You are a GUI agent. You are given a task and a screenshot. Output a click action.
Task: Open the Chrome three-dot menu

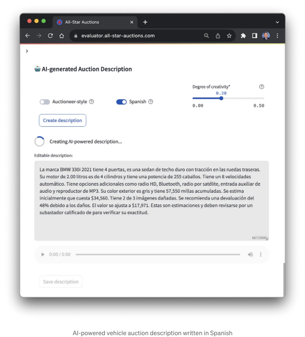click(x=277, y=35)
